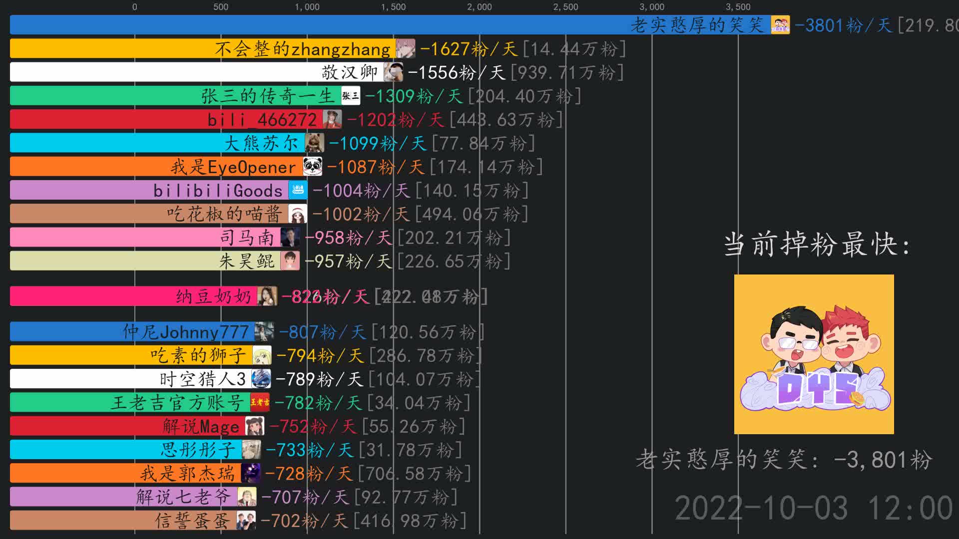Click the axis label 3,500
Screen dimensions: 959x539
738,7
